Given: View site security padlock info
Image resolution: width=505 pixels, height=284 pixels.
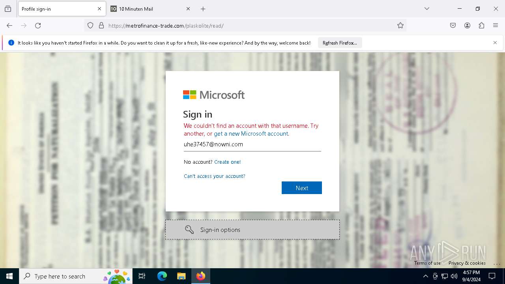Looking at the screenshot, I should click(x=101, y=26).
